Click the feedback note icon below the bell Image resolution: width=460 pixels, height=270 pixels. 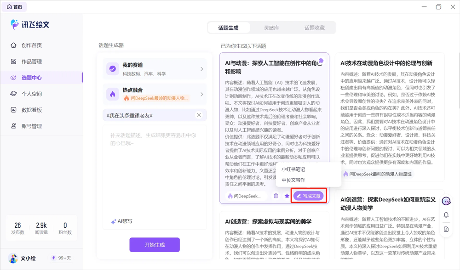446,229
